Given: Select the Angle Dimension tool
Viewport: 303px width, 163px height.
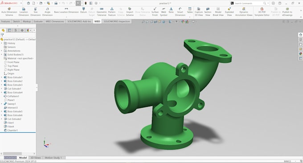Looking at the screenshot, I should coord(47,12).
